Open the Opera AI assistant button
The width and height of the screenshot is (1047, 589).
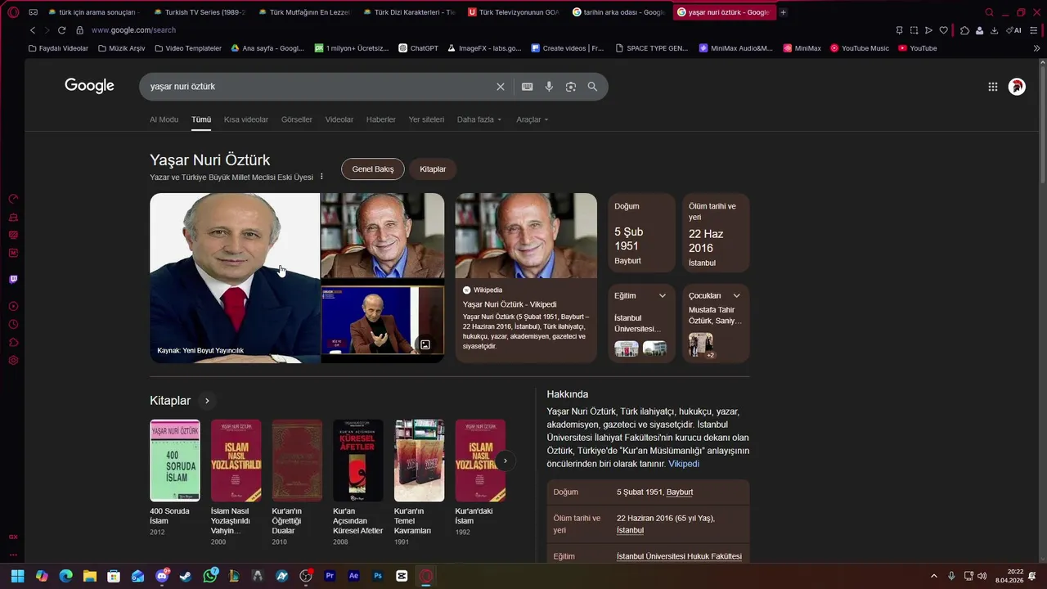tap(1013, 30)
